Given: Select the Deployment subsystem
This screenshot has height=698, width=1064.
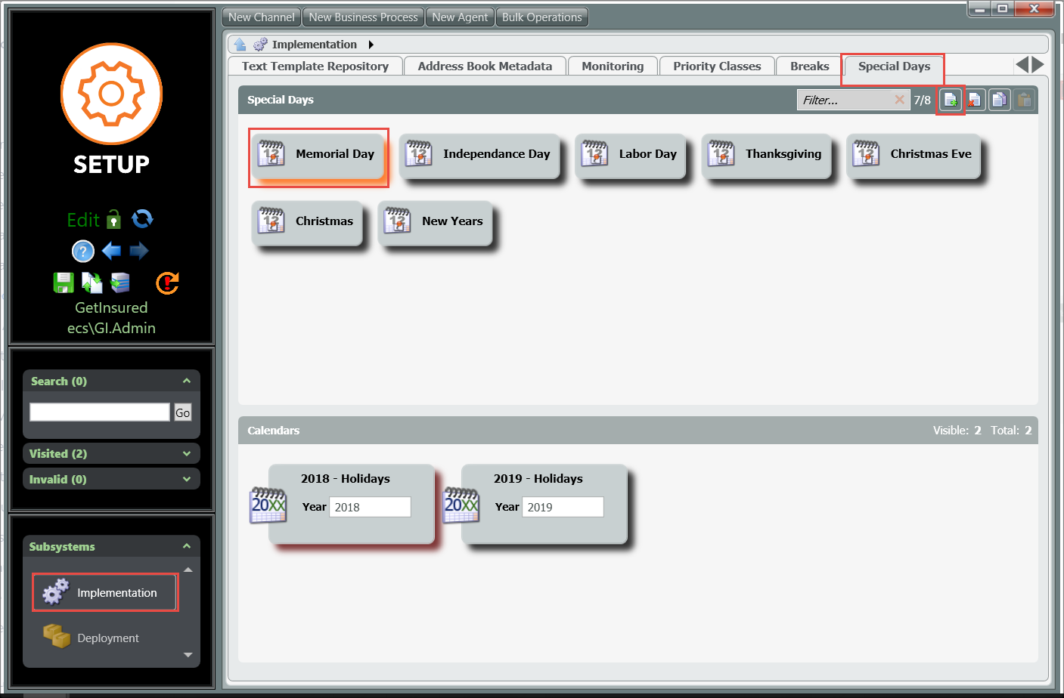Looking at the screenshot, I should [x=107, y=638].
